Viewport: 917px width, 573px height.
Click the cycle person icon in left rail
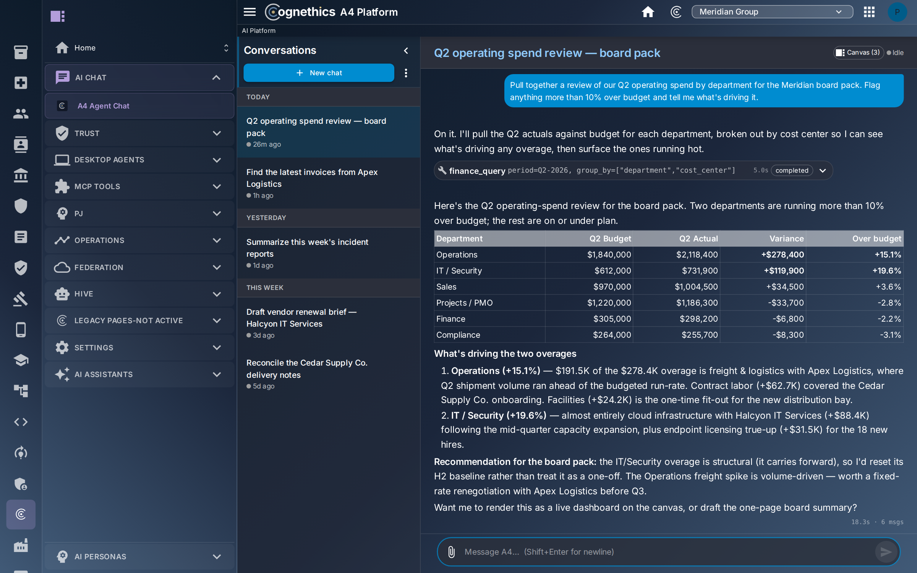[x=21, y=453]
